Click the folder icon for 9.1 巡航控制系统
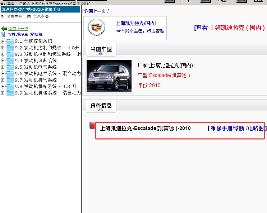The image size is (267, 213). pyautogui.click(x=10, y=42)
